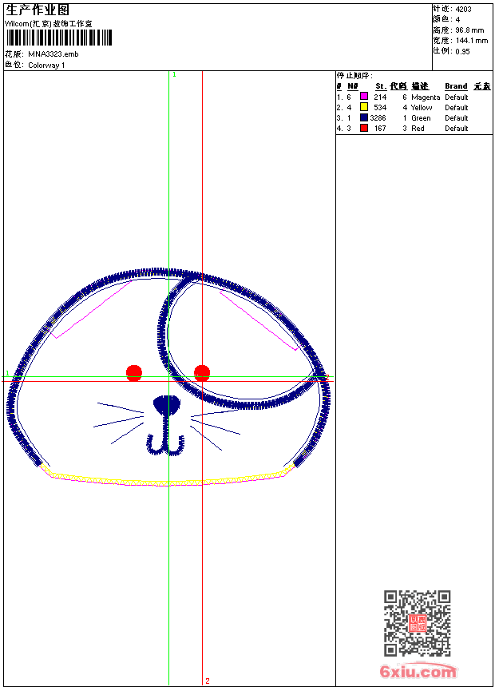Select the stitch count '4203'

coord(463,10)
